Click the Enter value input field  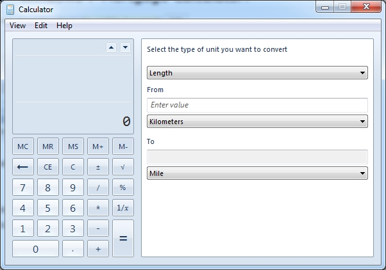(x=257, y=105)
